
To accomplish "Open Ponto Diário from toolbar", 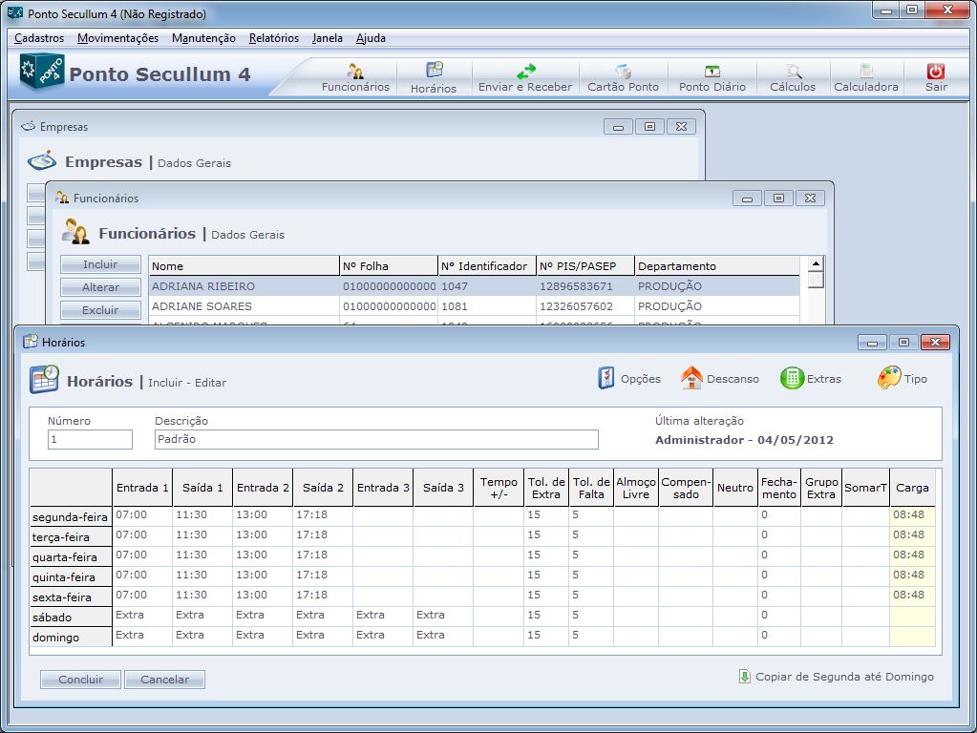I will [712, 78].
